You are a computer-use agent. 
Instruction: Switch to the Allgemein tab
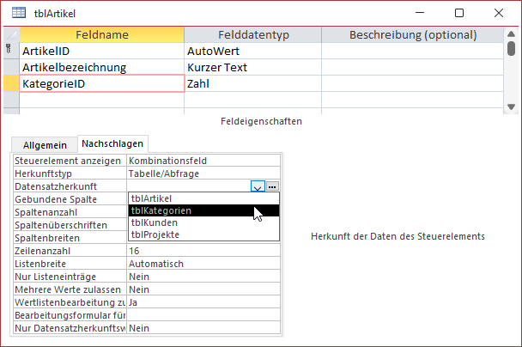click(x=45, y=145)
